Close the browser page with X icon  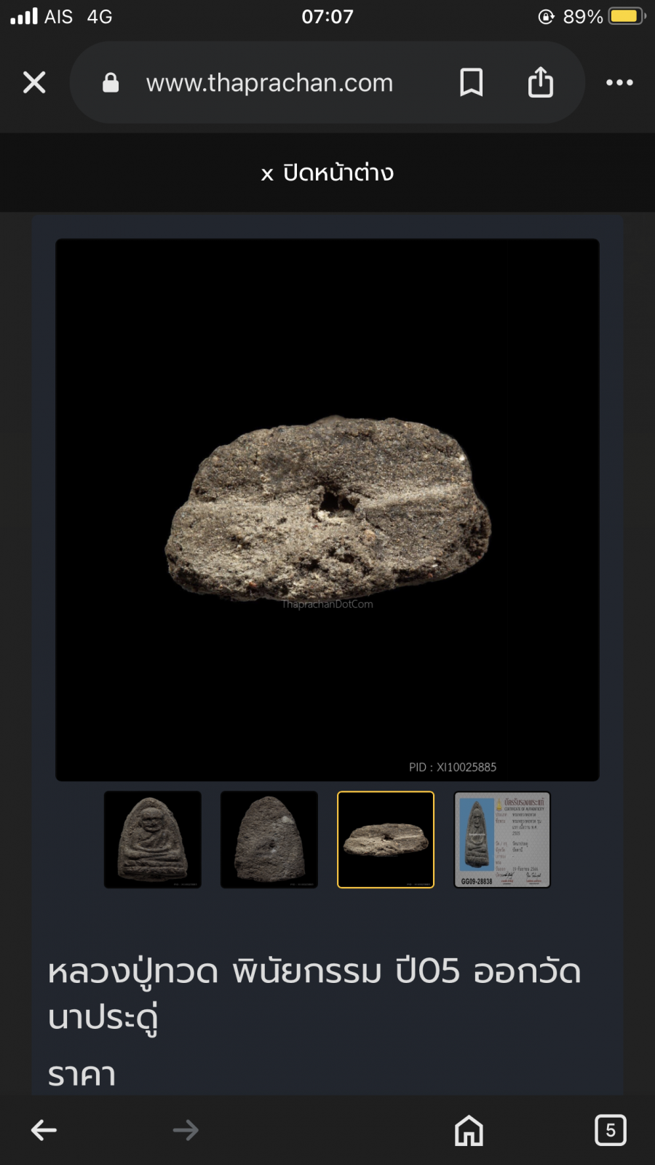point(34,82)
